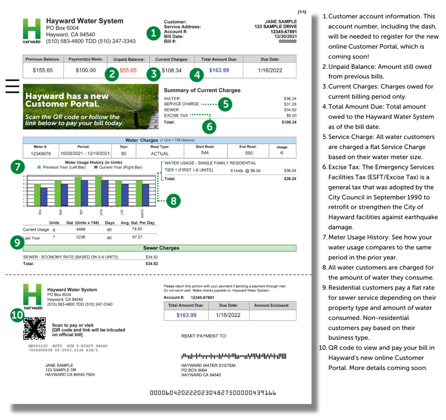Image resolution: width=446 pixels, height=420 pixels.
Task: Select marker 6 below Excise Tax line
Action: [209, 127]
